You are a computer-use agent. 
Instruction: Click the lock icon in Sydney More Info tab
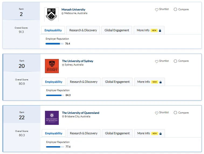coord(161,82)
